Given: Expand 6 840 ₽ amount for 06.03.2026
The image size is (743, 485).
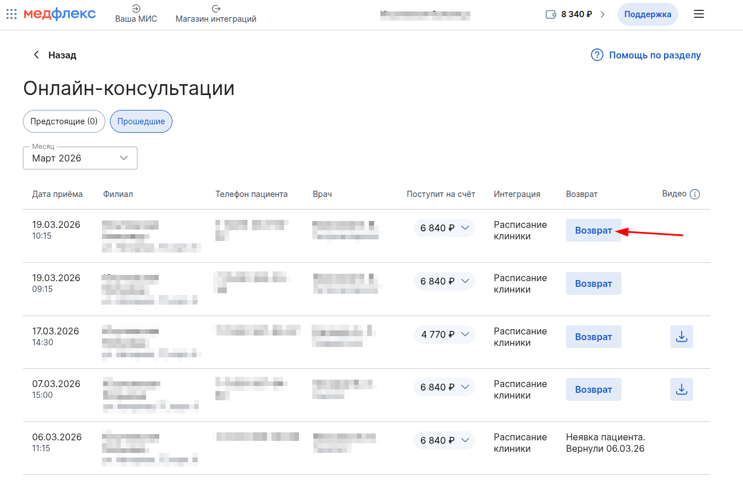Looking at the screenshot, I should click(445, 440).
